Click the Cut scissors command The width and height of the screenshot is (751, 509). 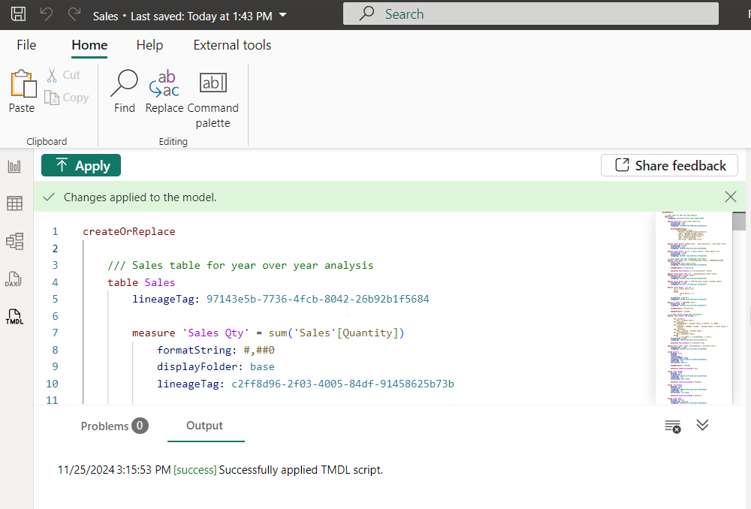[x=64, y=75]
